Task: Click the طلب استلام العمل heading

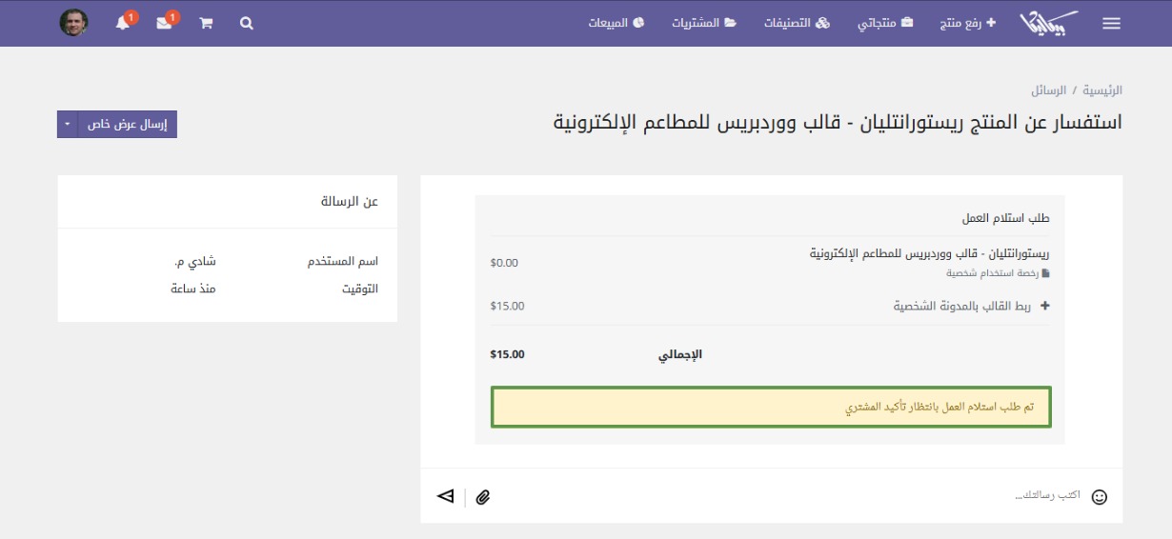Action: coord(1006,218)
